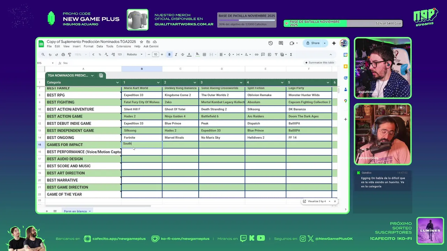Apply italic formatting

point(176,54)
